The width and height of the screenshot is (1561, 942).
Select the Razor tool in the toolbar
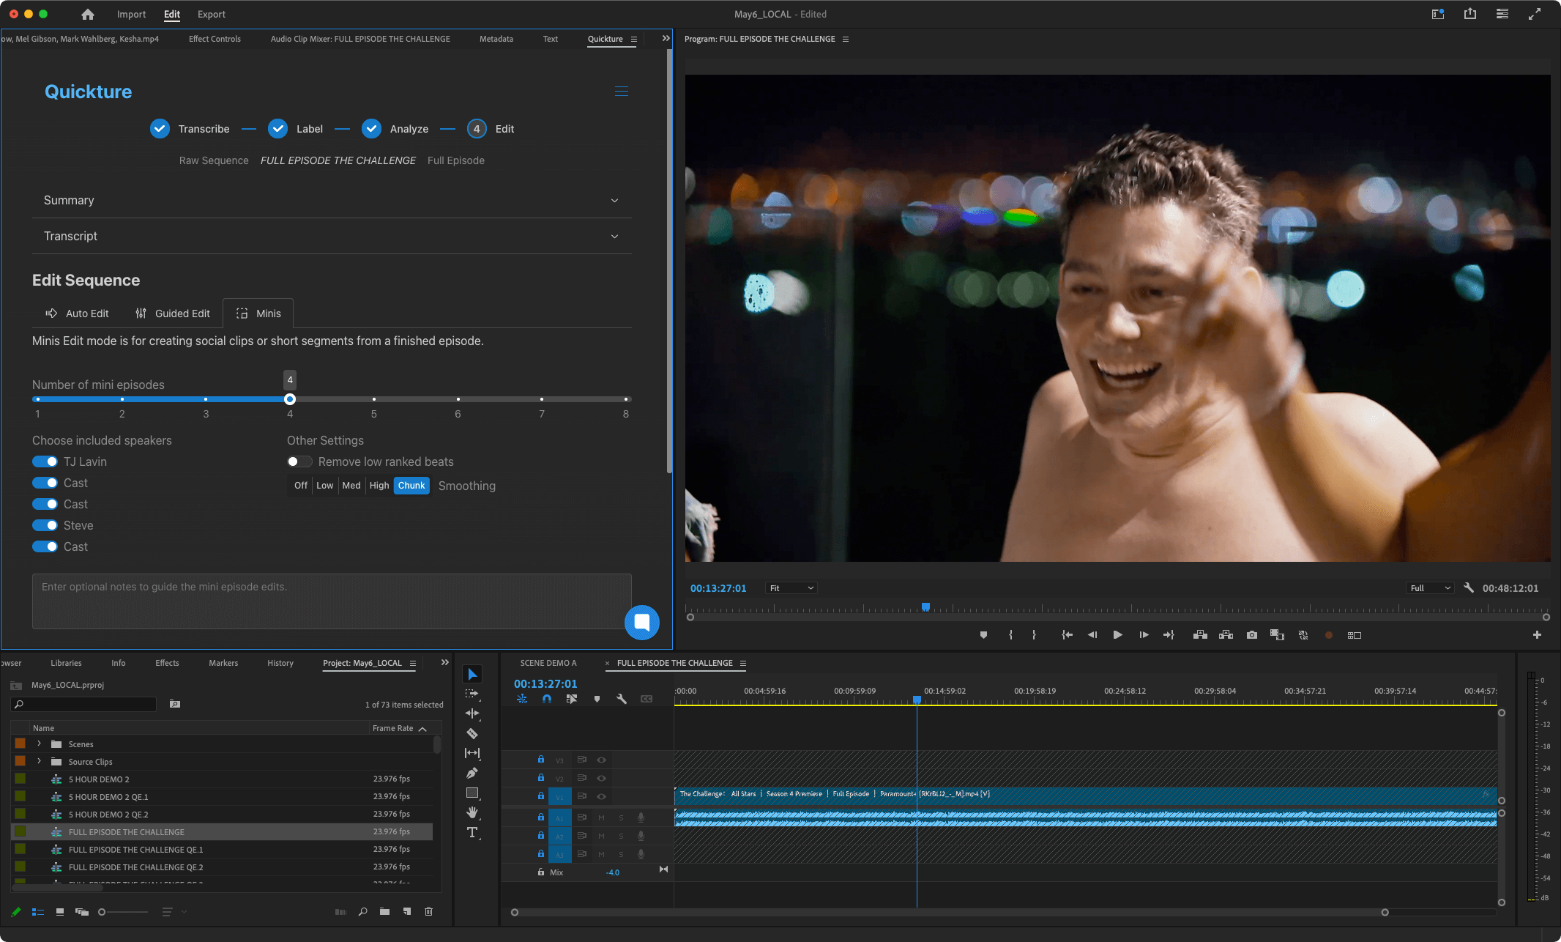472,733
